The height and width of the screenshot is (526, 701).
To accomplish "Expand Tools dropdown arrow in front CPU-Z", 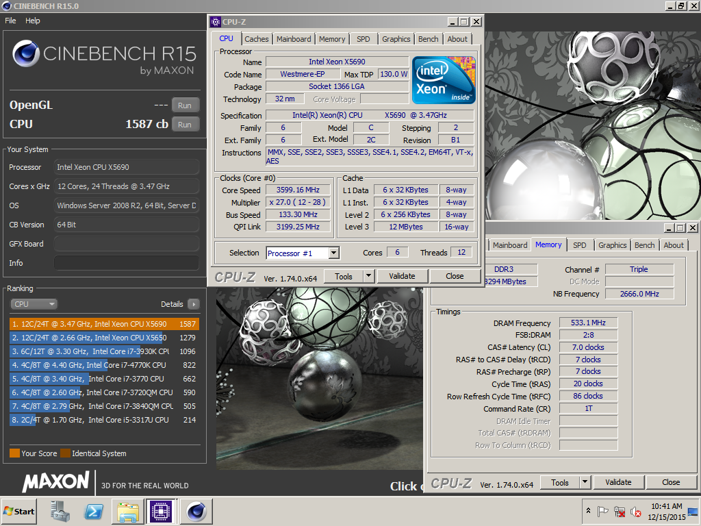I will point(369,277).
